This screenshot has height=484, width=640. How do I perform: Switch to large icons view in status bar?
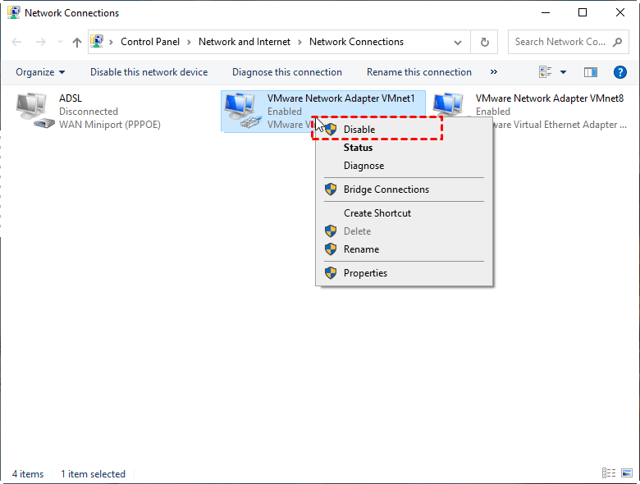pos(627,473)
